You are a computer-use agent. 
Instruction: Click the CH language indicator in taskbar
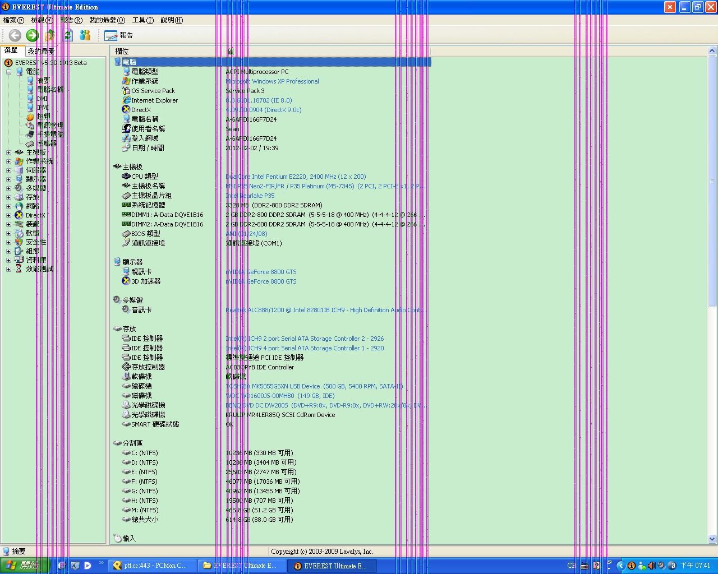click(572, 566)
